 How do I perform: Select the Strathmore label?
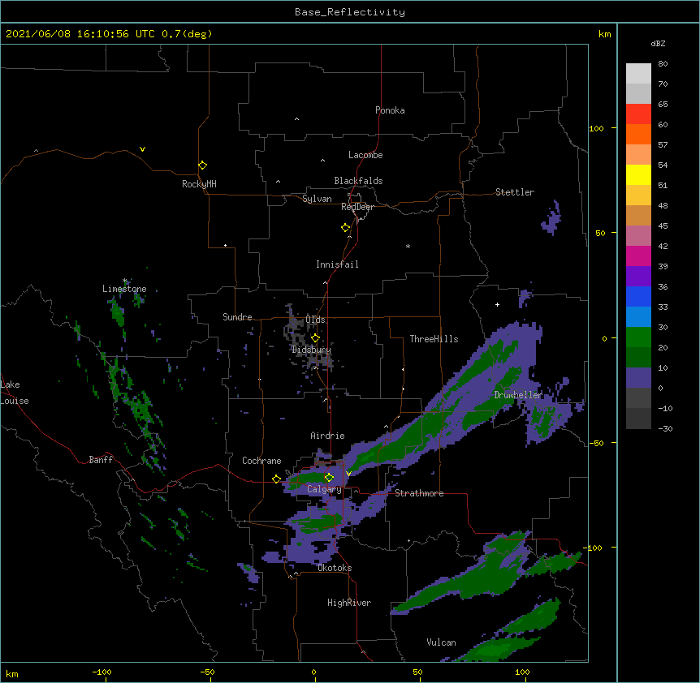[419, 493]
